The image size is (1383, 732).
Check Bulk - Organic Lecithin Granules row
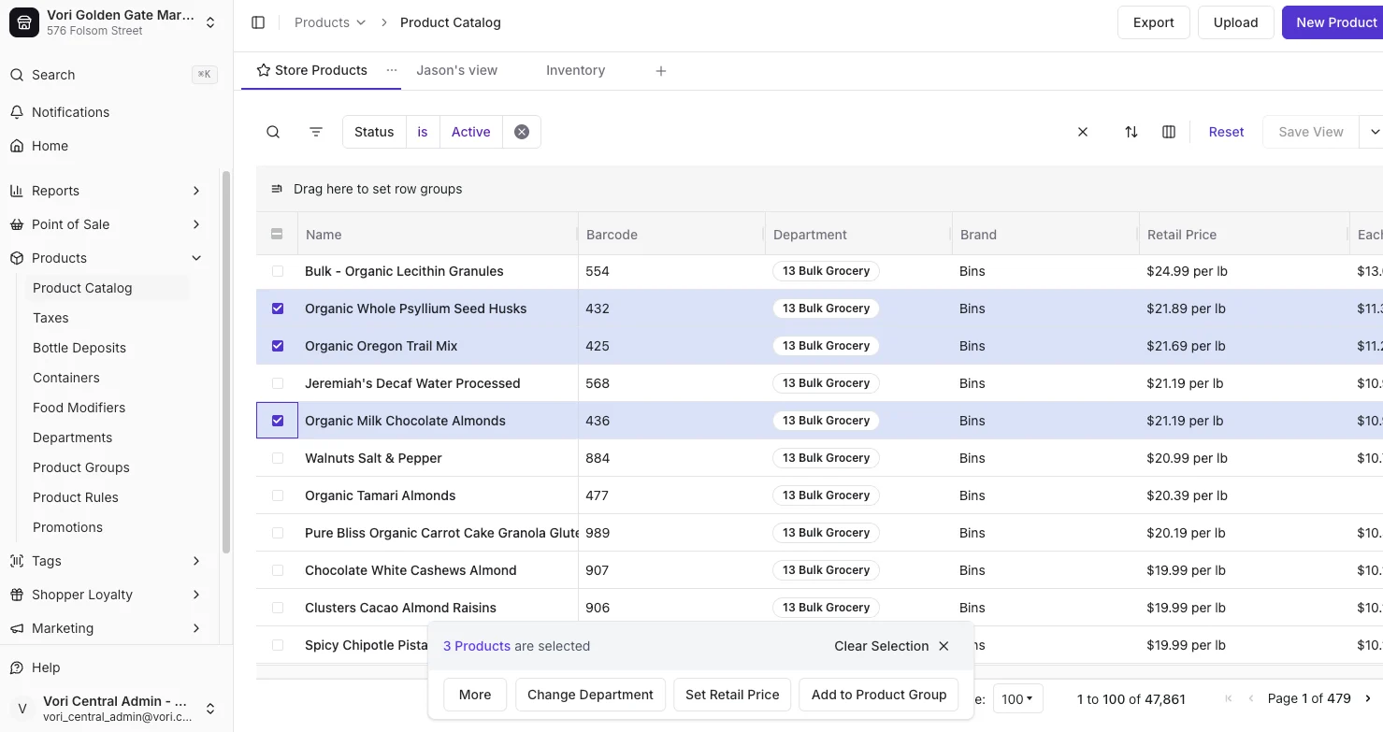click(x=277, y=271)
